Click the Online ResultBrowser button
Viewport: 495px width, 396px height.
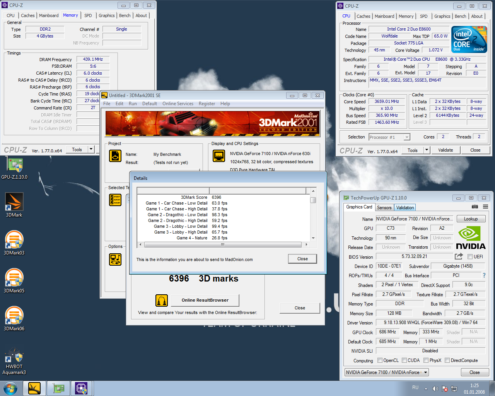click(x=205, y=300)
